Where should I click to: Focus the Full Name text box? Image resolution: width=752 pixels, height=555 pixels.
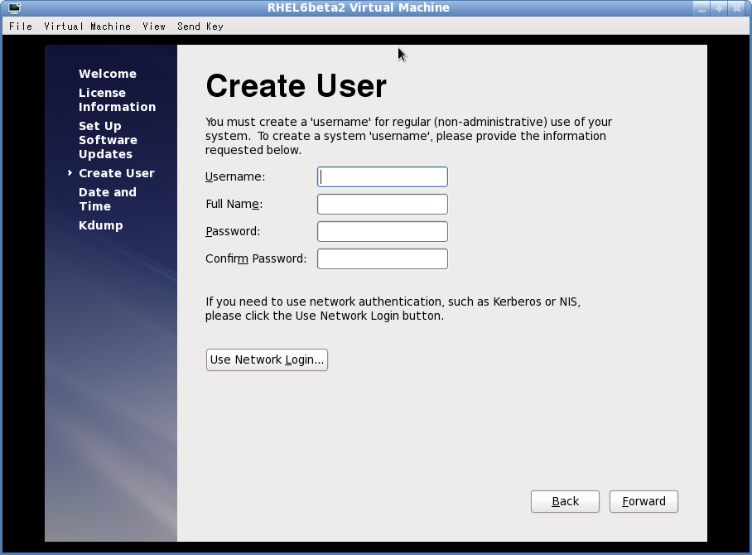coord(383,205)
